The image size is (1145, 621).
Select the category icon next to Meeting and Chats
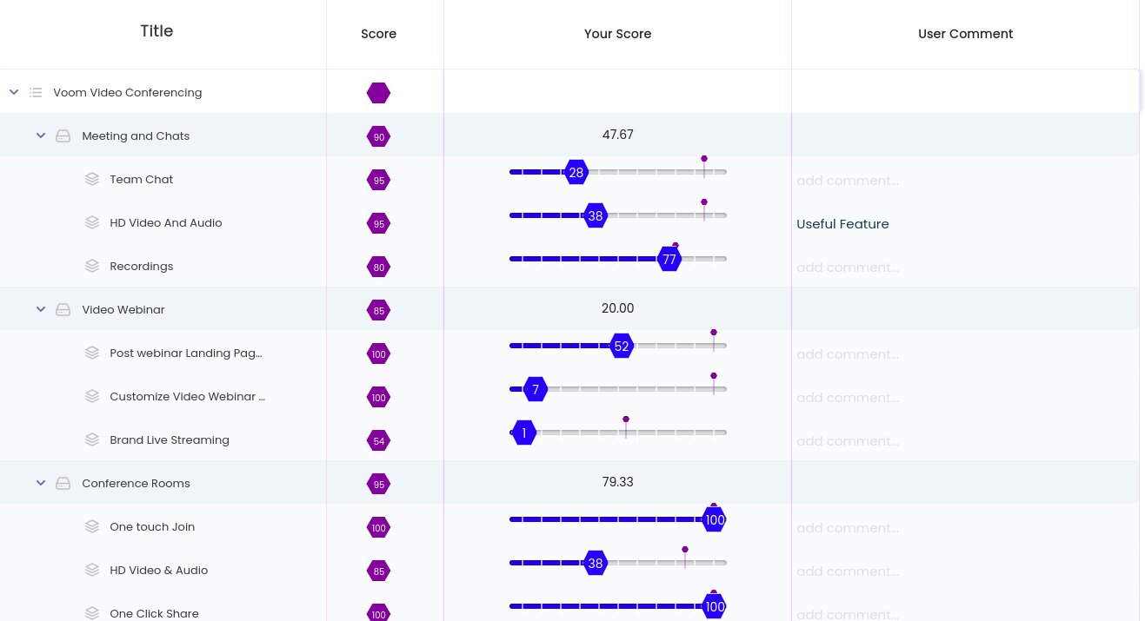coord(63,135)
